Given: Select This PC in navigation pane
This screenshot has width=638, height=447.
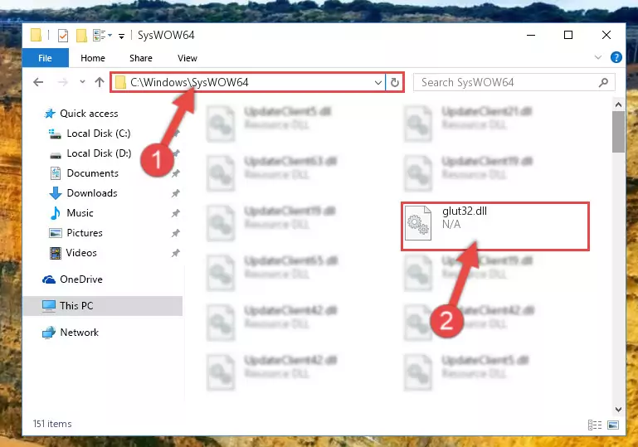Looking at the screenshot, I should [103, 306].
